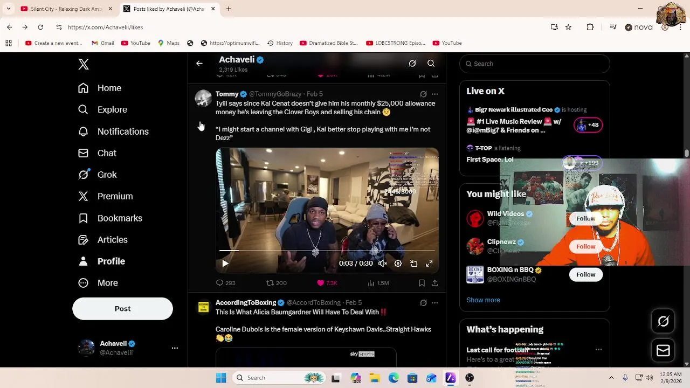690x388 pixels.
Task: Open a new browser tab
Action: coord(229,9)
